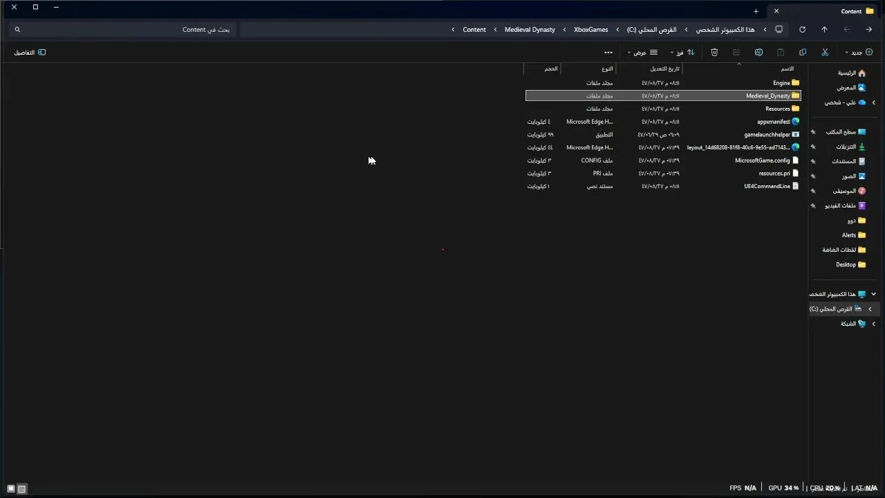The image size is (885, 498).
Task: Click Medieval Dynasty breadcrumb segment
Action: tap(530, 30)
